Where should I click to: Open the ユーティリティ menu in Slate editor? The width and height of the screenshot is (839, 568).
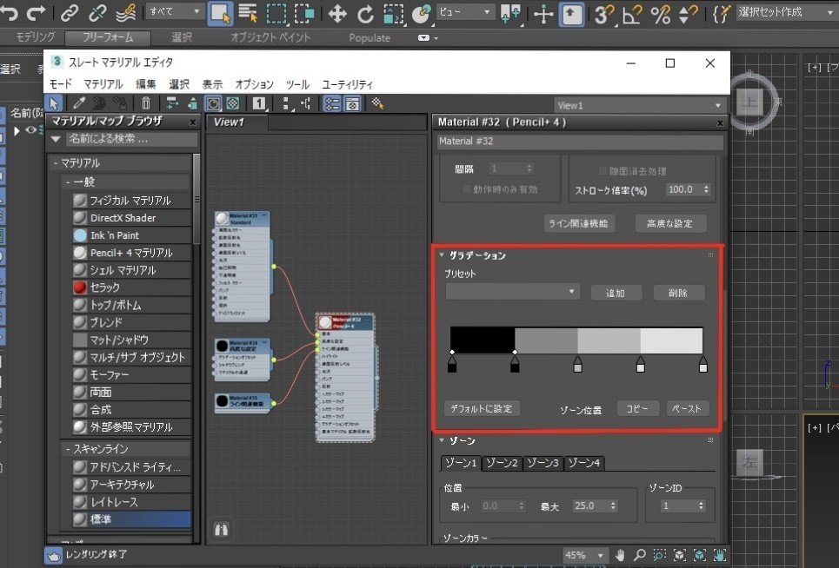click(x=347, y=84)
